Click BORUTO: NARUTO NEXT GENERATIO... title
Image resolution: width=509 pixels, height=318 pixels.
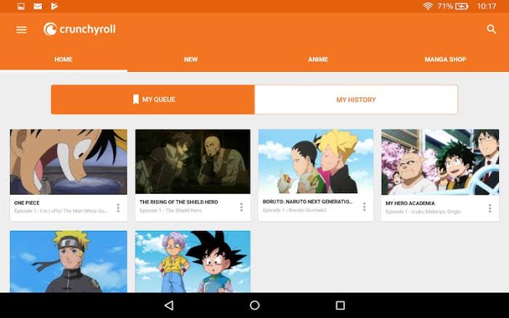click(x=307, y=202)
